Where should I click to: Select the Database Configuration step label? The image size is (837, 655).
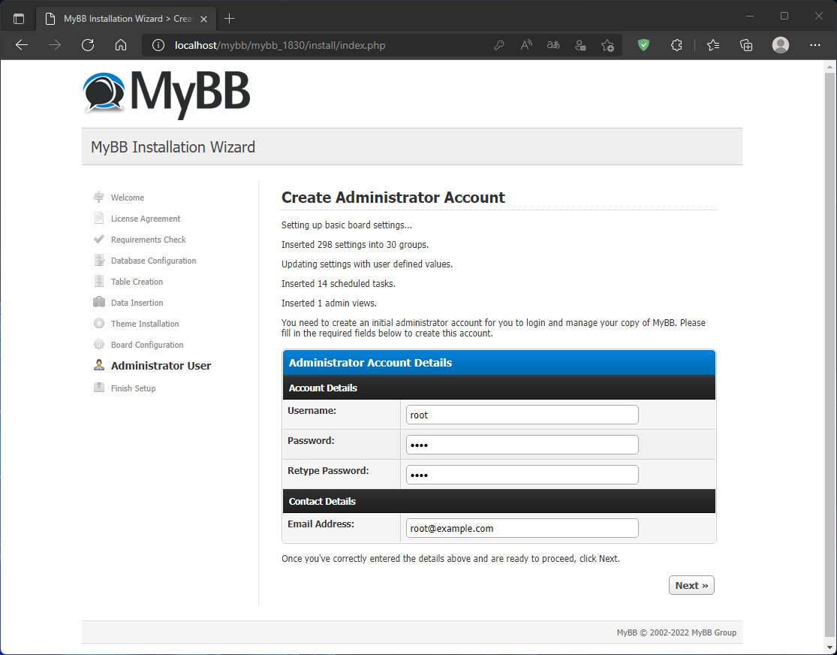(154, 261)
